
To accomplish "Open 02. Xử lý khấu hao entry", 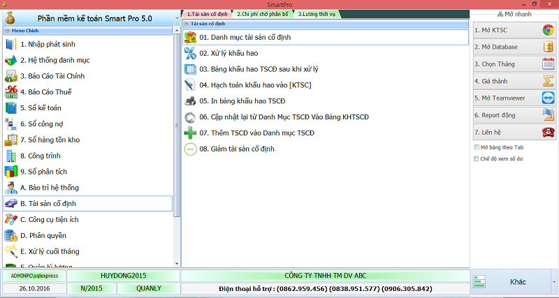I will [325, 54].
